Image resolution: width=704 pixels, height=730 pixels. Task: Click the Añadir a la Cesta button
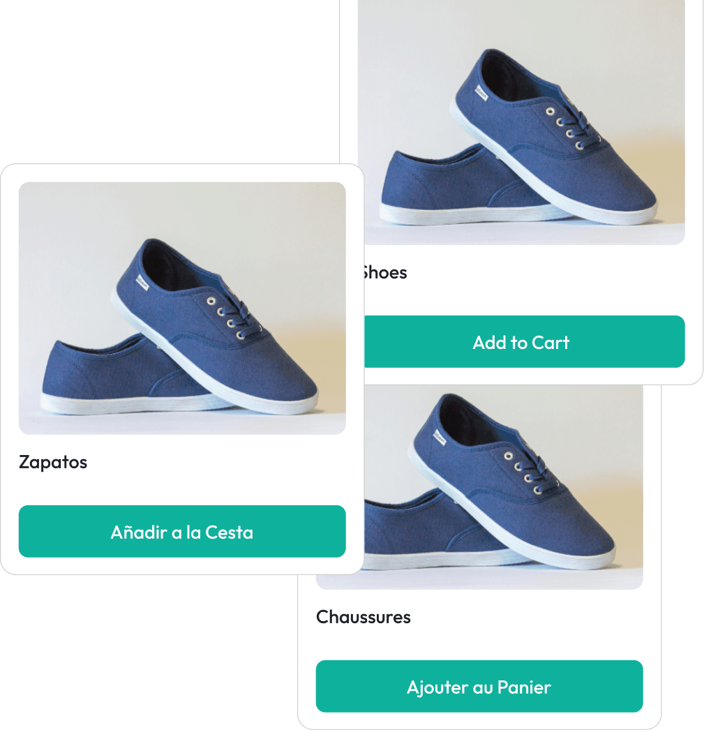(x=182, y=531)
